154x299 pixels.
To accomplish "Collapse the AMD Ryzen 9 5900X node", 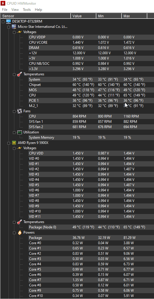I will click(x=8, y=143).
